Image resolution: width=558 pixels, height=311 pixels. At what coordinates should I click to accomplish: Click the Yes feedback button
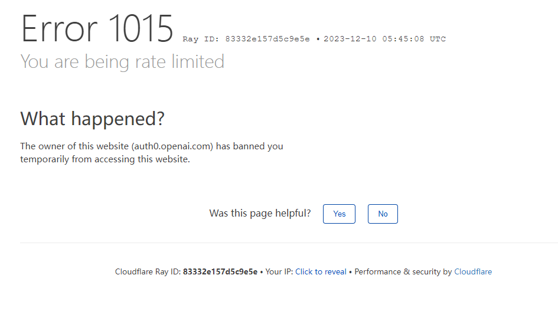(339, 214)
